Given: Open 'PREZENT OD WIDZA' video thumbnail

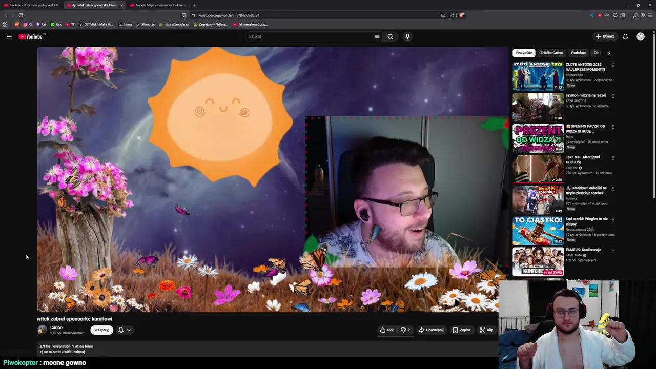Looking at the screenshot, I should point(538,138).
